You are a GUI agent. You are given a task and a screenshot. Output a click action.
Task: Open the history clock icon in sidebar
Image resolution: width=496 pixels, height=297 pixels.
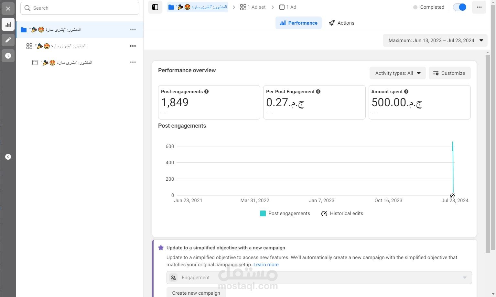(8, 56)
